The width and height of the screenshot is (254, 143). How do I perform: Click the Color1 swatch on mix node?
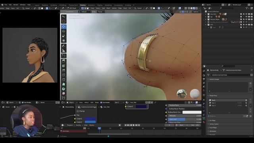(x=90, y=119)
